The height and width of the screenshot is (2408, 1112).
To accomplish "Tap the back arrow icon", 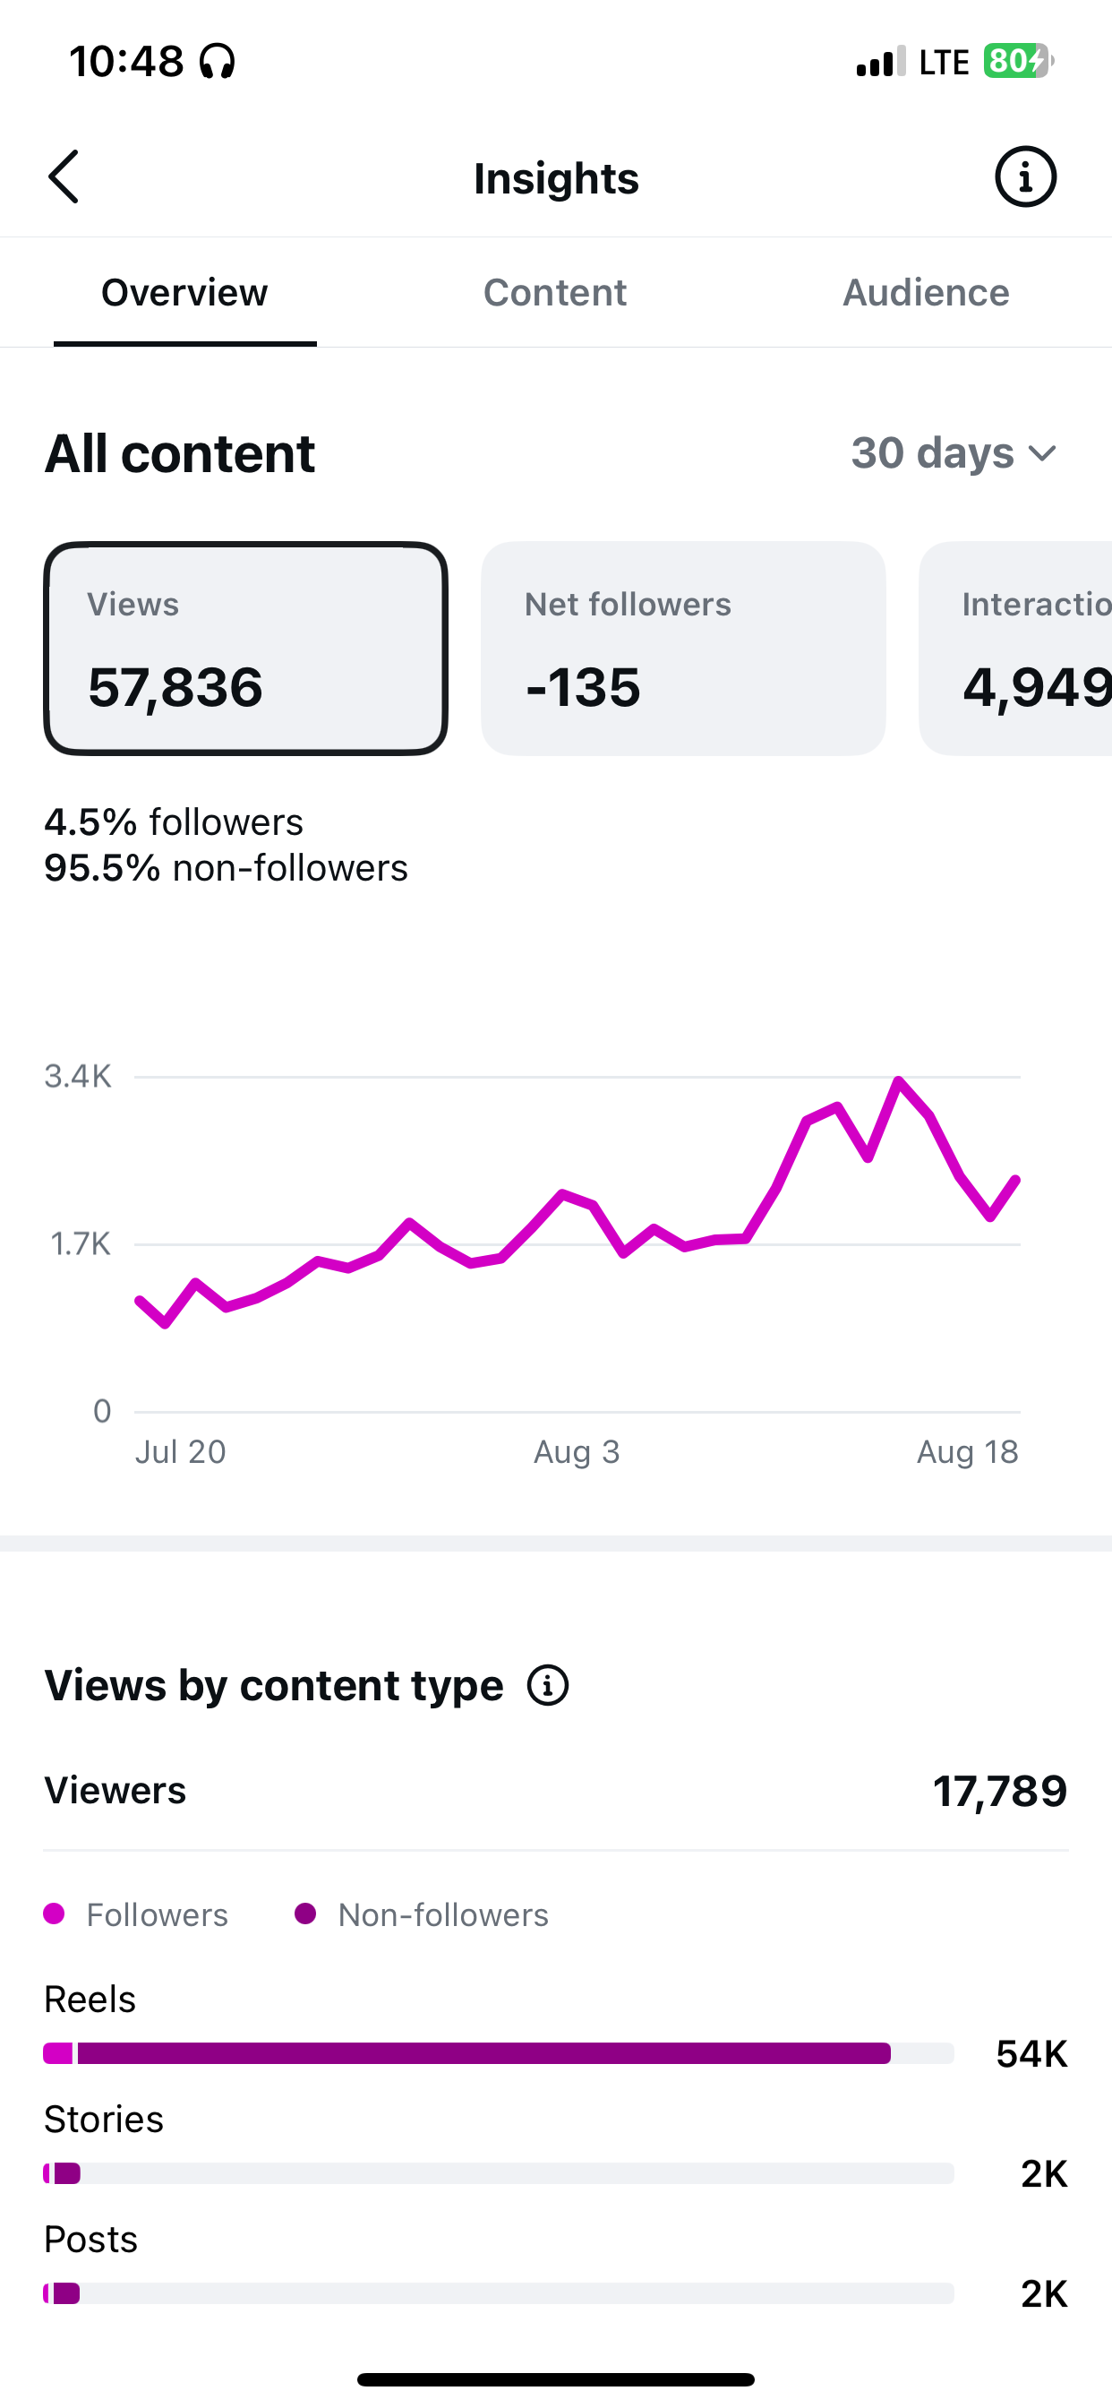I will [x=64, y=176].
